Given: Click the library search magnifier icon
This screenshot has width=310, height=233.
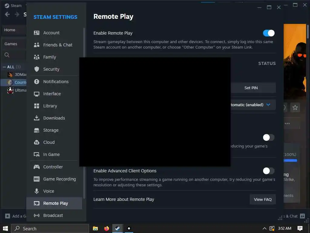Looking at the screenshot, I should (x=7, y=55).
